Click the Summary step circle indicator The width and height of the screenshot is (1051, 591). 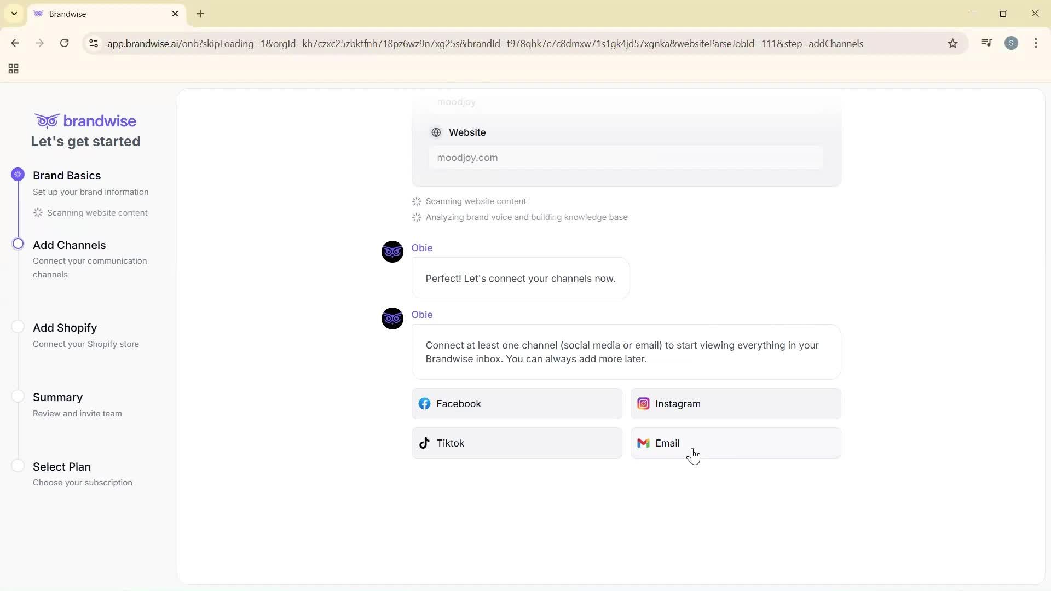coord(18,396)
